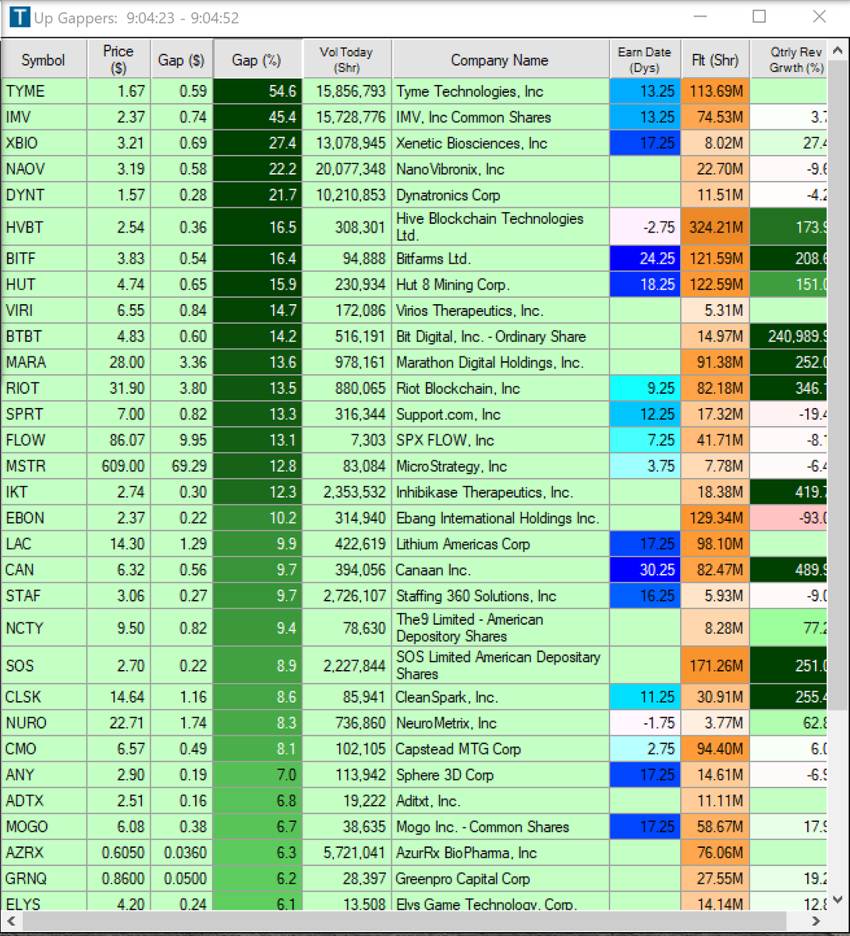Click the 30.25 earn date cell
The image size is (850, 936).
coord(645,569)
